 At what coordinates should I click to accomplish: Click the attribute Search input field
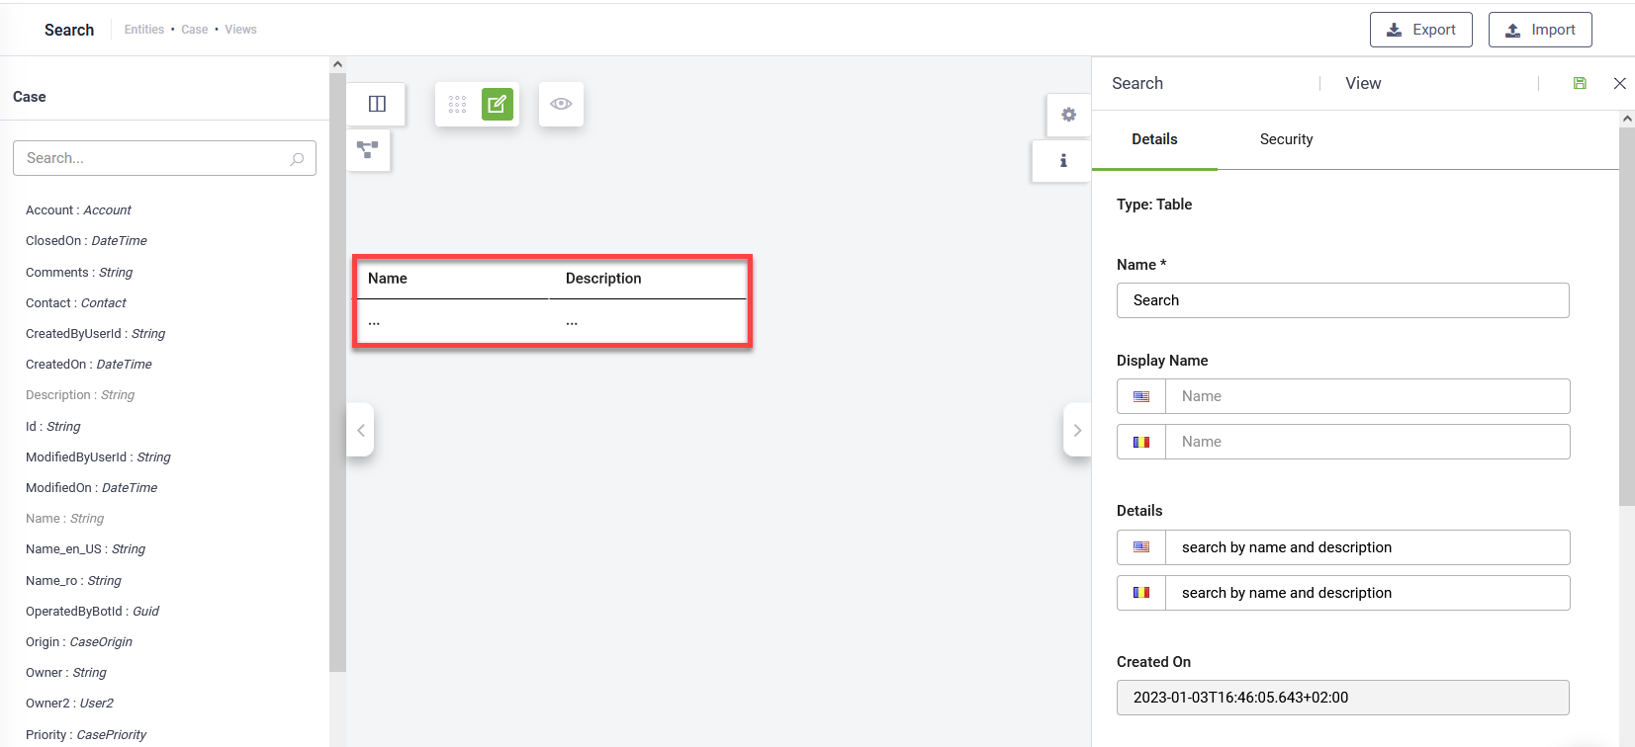click(x=155, y=158)
